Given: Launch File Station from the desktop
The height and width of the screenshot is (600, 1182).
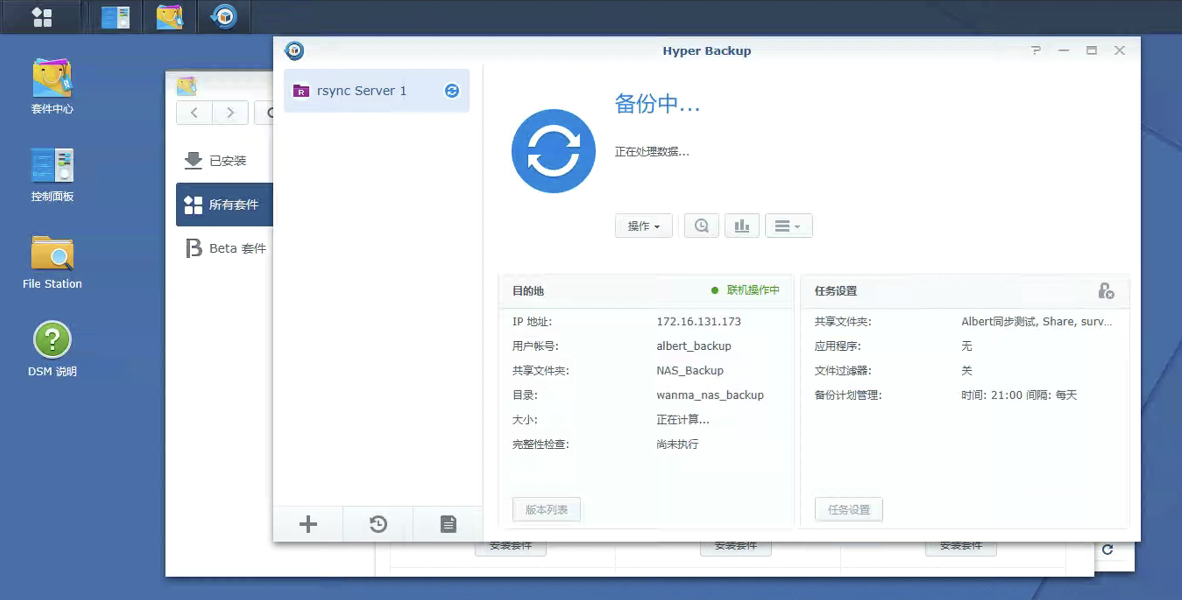Looking at the screenshot, I should pyautogui.click(x=52, y=263).
